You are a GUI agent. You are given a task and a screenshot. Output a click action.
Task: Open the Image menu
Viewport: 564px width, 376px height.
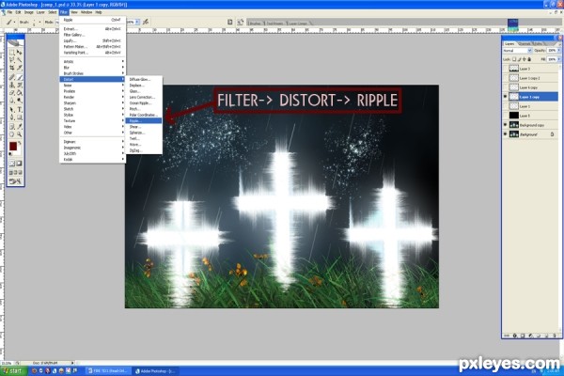pos(29,12)
